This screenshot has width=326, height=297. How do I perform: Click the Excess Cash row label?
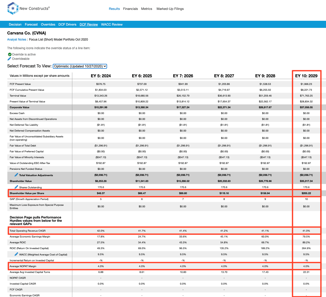(x=17, y=113)
